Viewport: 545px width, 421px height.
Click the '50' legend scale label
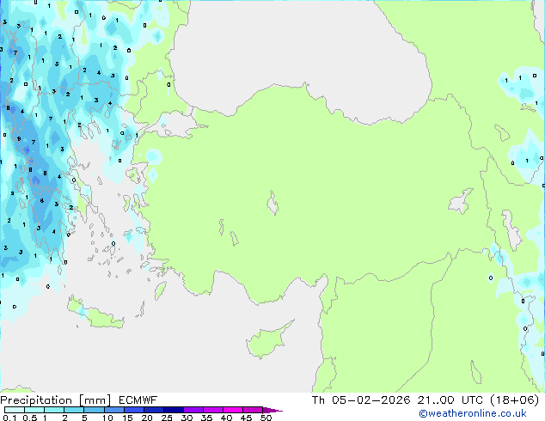pos(266,418)
